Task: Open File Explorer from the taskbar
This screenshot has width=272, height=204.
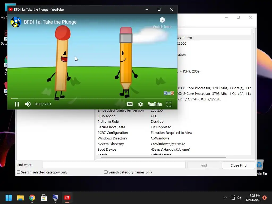Action: 20,198
